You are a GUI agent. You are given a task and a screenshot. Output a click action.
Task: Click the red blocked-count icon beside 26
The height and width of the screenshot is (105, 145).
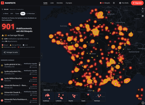101,3
